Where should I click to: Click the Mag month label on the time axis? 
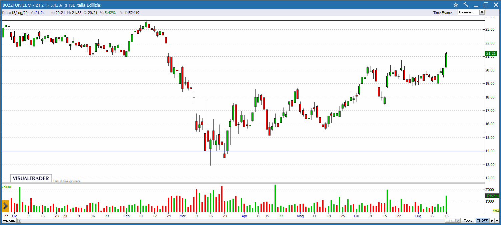(x=301, y=216)
